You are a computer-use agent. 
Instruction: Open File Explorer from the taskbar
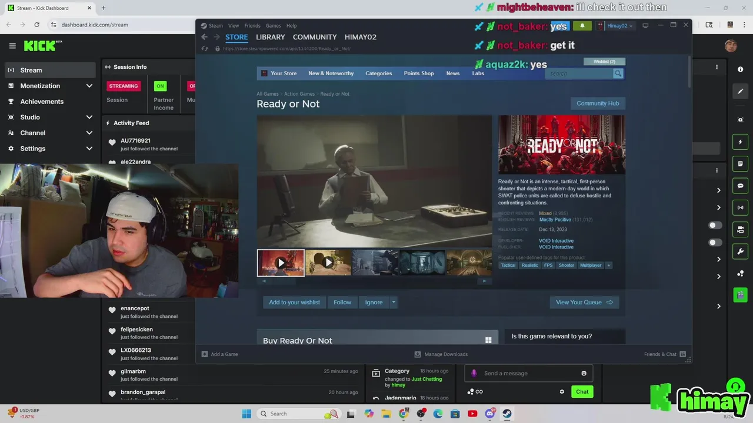[387, 414]
